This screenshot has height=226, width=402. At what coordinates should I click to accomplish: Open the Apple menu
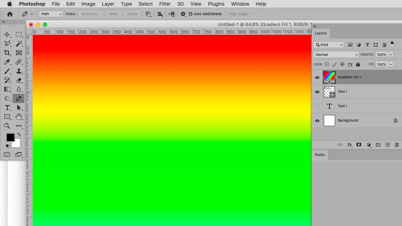coord(10,4)
